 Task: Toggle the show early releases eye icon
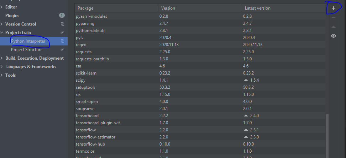[334, 36]
